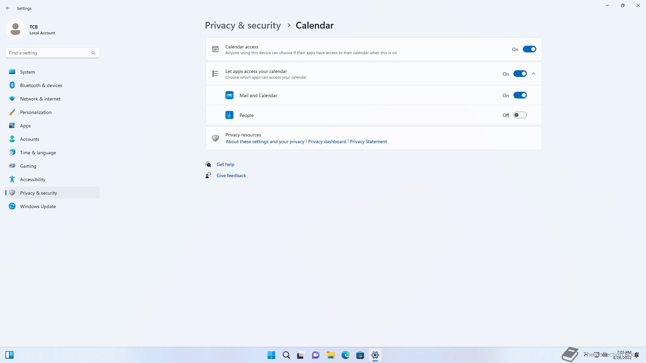This screenshot has height=363, width=646.
Task: Toggle Let apps access your calendar
Action: (520, 74)
